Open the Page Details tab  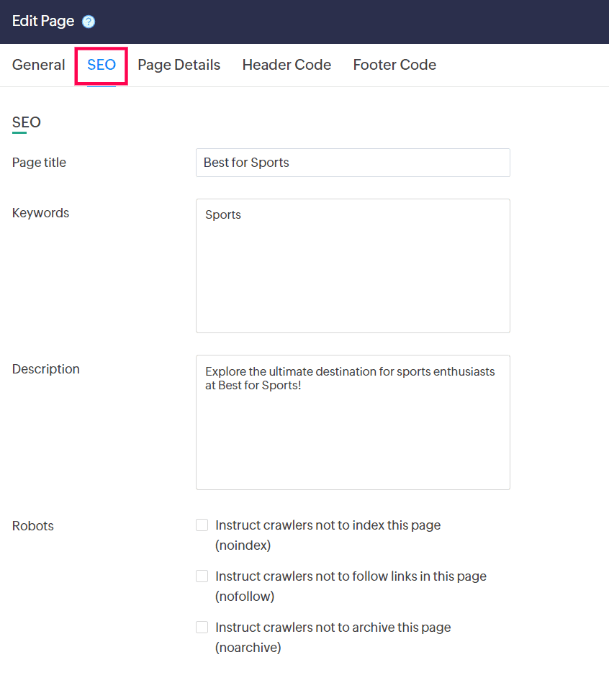tap(179, 65)
